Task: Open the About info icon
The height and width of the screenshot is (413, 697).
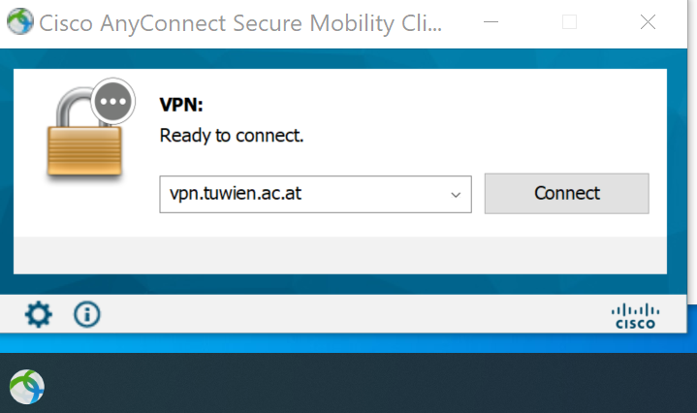Action: (86, 315)
